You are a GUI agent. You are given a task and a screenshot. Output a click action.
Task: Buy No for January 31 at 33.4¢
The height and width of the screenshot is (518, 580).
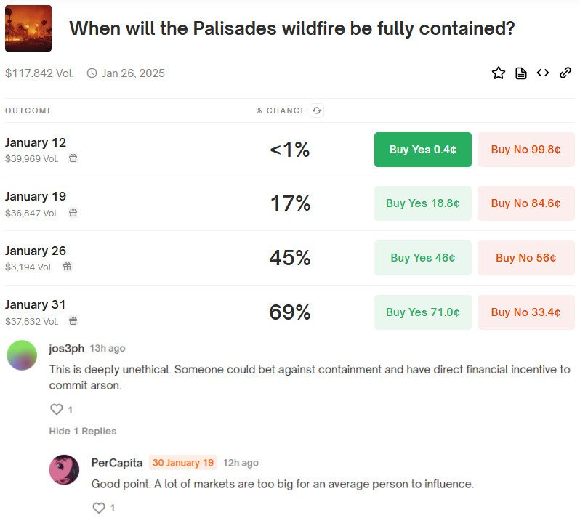click(x=525, y=312)
